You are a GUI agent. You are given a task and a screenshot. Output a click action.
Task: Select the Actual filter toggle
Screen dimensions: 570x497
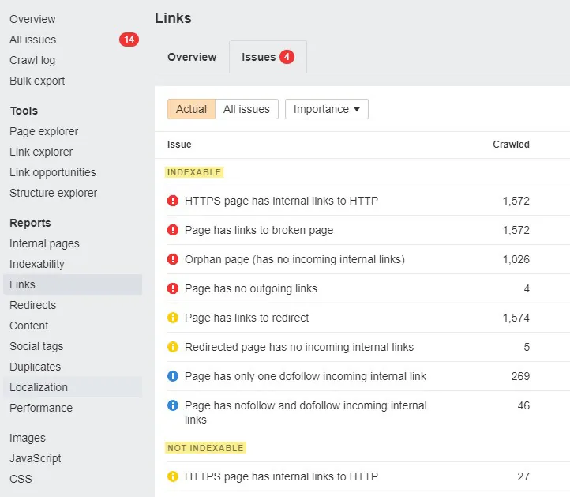191,109
